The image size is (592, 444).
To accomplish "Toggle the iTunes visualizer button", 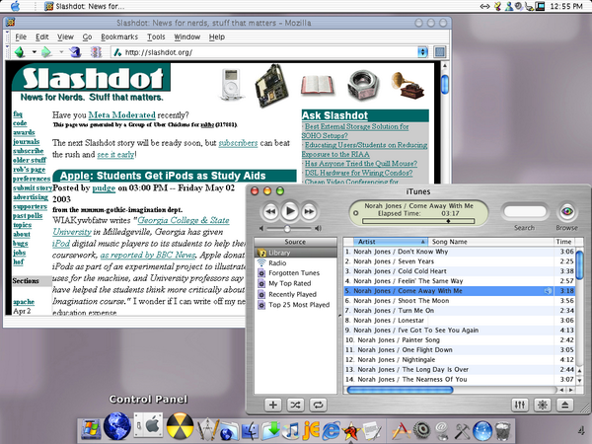I will click(541, 405).
